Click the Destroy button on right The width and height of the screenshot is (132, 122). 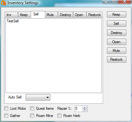(x=116, y=33)
